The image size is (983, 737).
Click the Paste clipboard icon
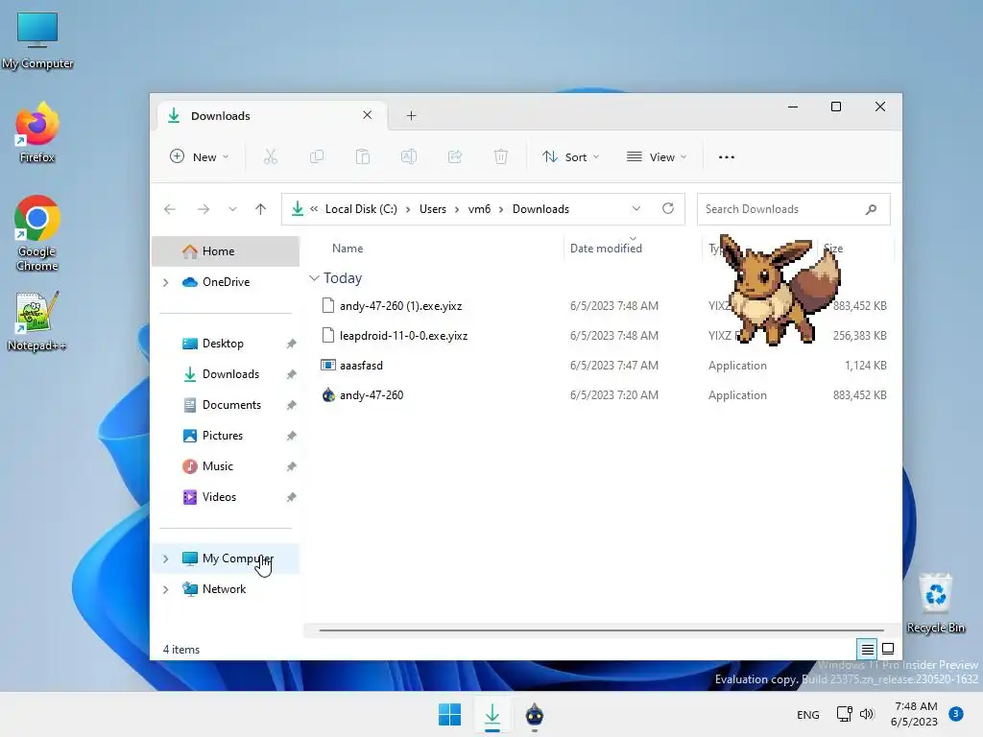362,156
